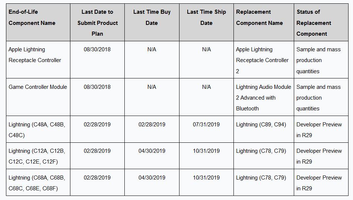Select the "Last Time Ship Date" header

tap(206, 17)
